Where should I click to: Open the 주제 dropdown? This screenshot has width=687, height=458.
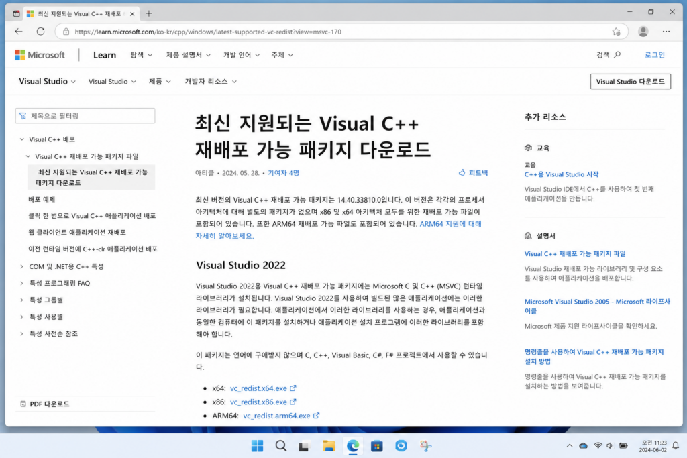pos(282,55)
